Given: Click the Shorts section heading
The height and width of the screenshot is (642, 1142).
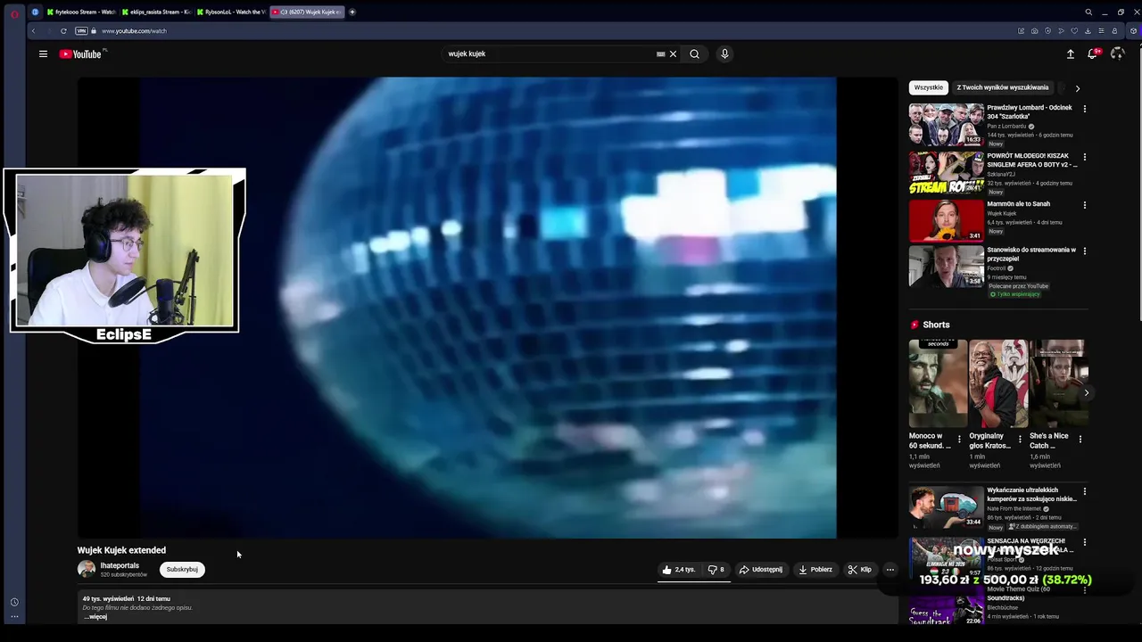Looking at the screenshot, I should tap(936, 325).
